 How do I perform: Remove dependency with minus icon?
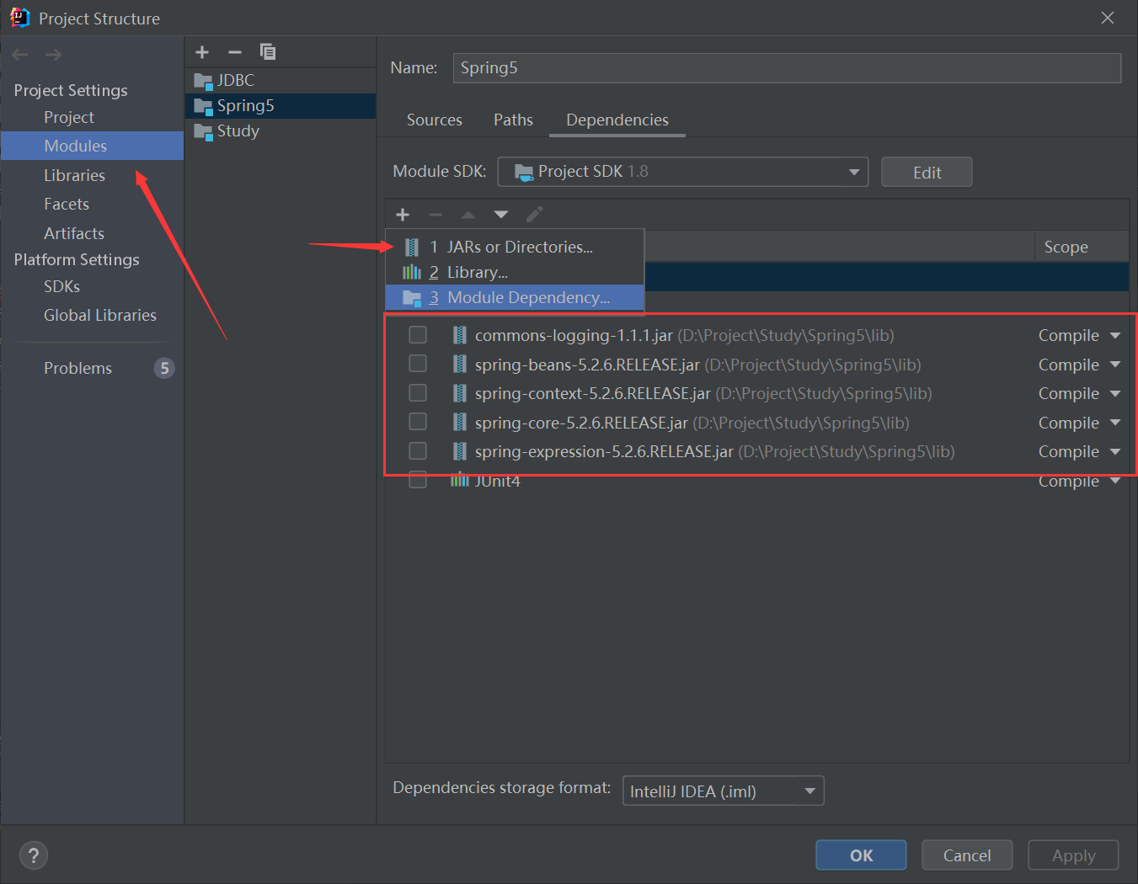(435, 215)
